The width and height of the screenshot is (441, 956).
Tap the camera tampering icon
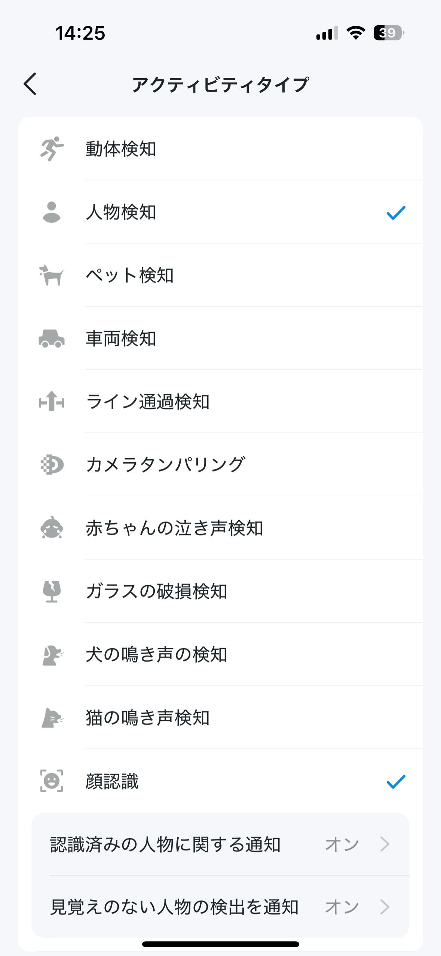[52, 465]
